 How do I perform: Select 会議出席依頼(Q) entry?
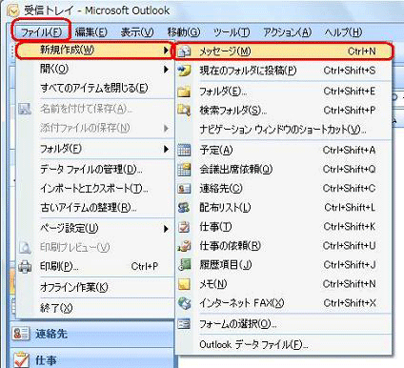[x=284, y=170]
